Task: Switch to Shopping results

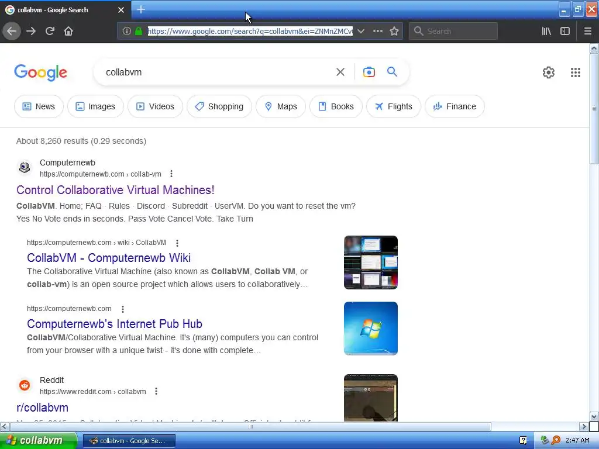Action: (x=219, y=106)
